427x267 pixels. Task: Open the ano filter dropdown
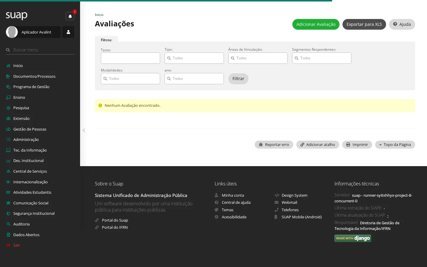194,79
